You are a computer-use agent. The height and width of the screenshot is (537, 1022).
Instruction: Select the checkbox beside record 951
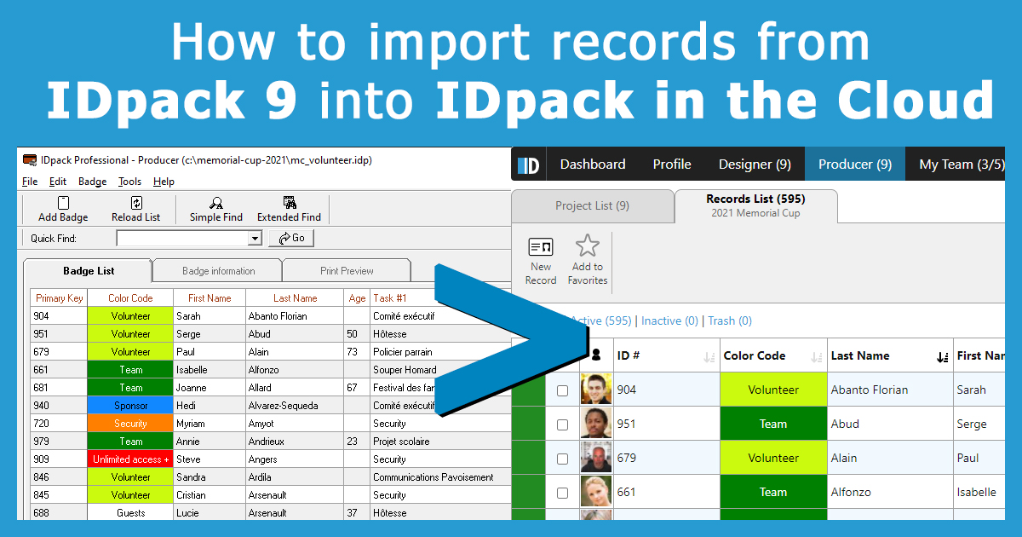coord(562,423)
